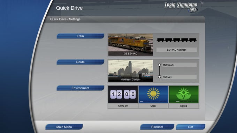Open the Rahway station field
Screen dimensions: 237x133
(x=179, y=77)
